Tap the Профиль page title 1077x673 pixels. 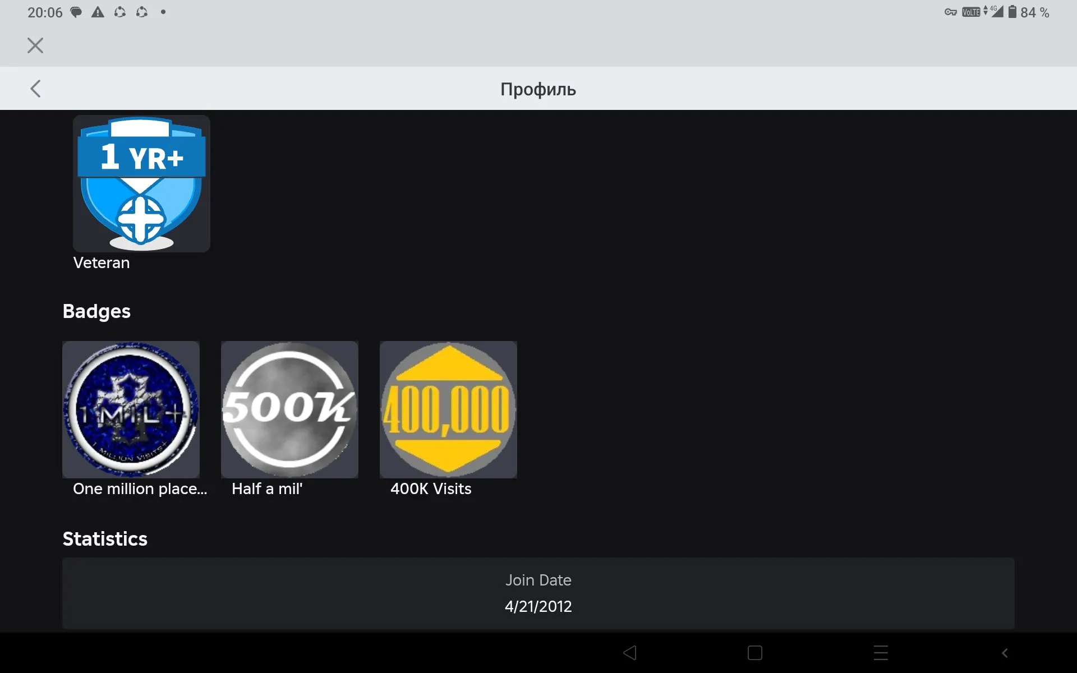pos(538,89)
